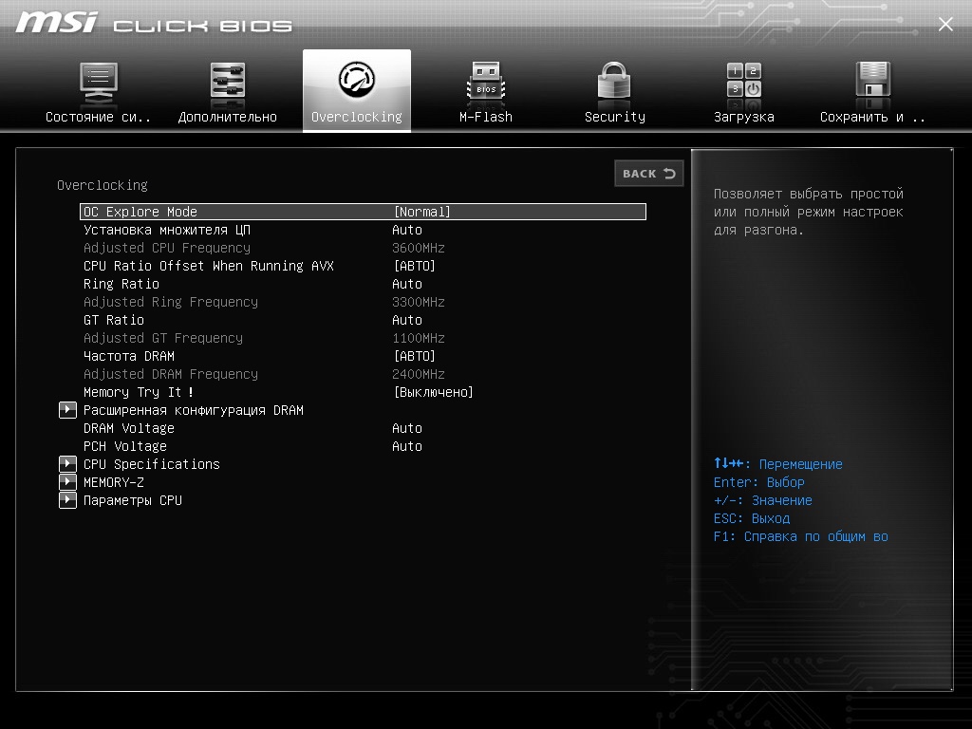Click the Adjusted GT Frequency 1100MHz value
972x729 pixels.
(419, 338)
